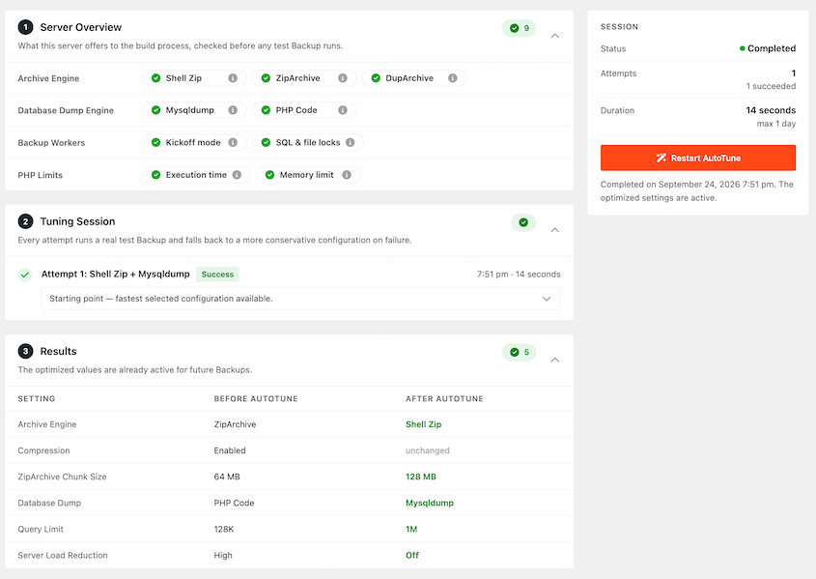Click the High server load value
This screenshot has height=579, width=816.
[223, 555]
